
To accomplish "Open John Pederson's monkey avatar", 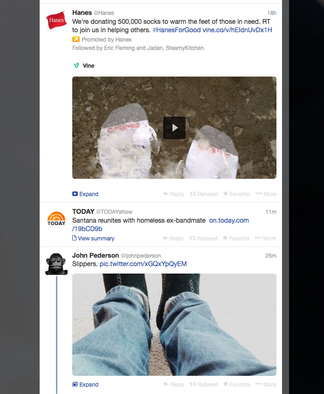I will (x=56, y=264).
